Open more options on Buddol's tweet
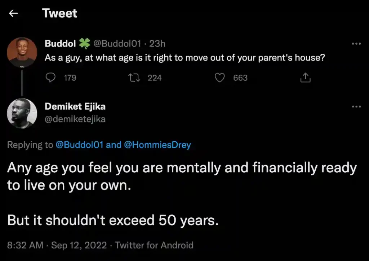 coord(356,44)
